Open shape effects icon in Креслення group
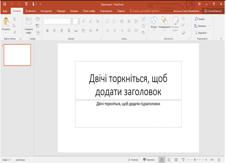Image resolution: width=226 pixels, height=163 pixels. click(x=183, y=32)
